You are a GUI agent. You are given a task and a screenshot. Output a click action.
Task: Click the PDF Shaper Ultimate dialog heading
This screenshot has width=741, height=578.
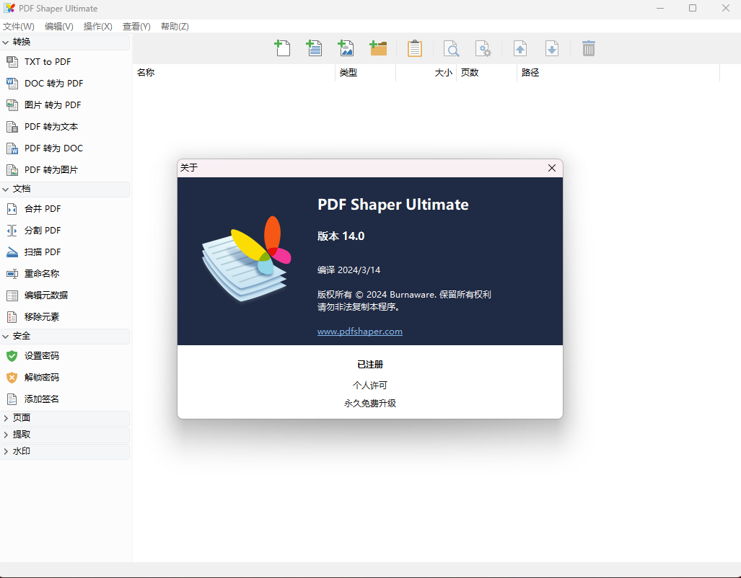tap(393, 205)
